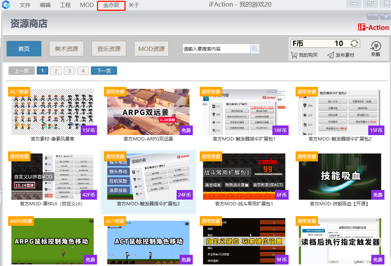The width and height of the screenshot is (391, 266).
Task: Click the iF-Action logo in header
Action: [x=373, y=27]
